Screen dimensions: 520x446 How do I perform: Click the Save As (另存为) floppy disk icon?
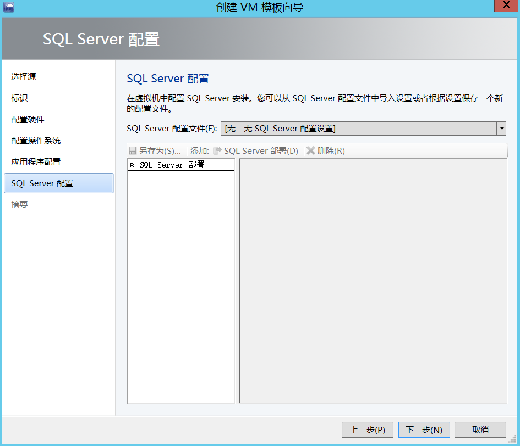coord(133,151)
